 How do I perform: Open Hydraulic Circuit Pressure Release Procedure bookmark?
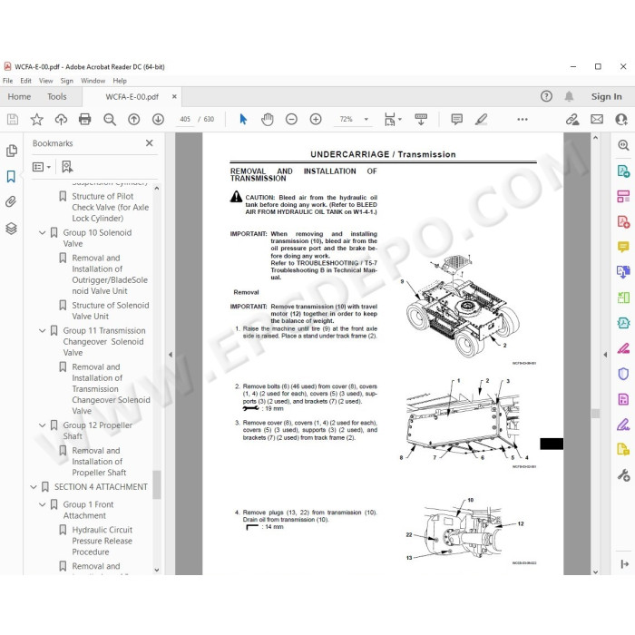[x=102, y=541]
